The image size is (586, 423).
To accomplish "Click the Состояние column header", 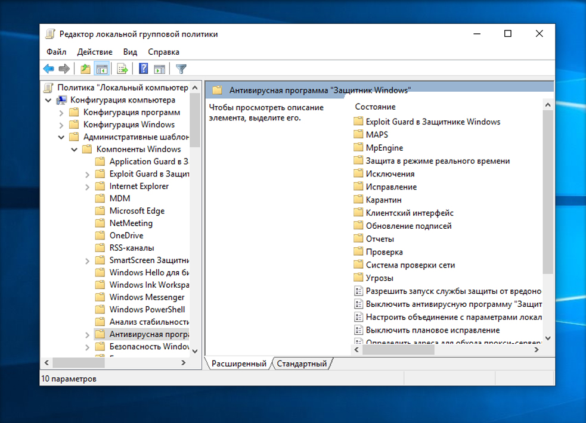I will 375,107.
